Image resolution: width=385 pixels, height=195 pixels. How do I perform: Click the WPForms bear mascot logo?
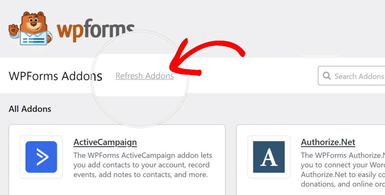tap(30, 29)
